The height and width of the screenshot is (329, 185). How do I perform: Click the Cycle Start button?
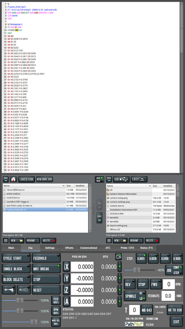coord(16,258)
